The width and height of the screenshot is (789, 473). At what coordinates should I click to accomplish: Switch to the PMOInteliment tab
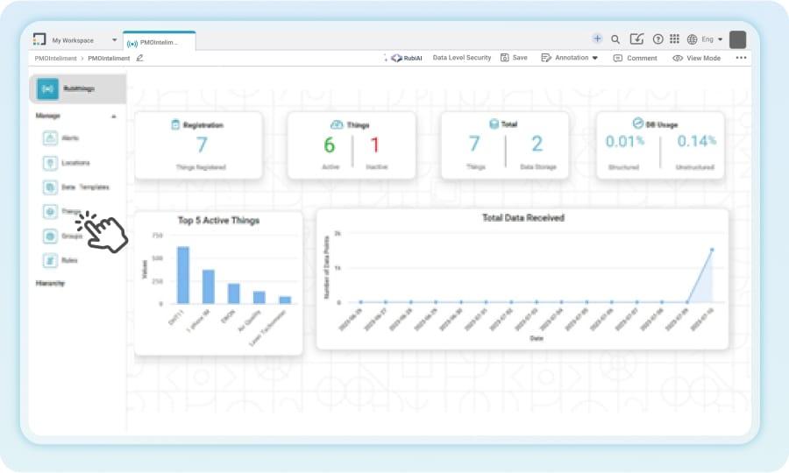(159, 41)
